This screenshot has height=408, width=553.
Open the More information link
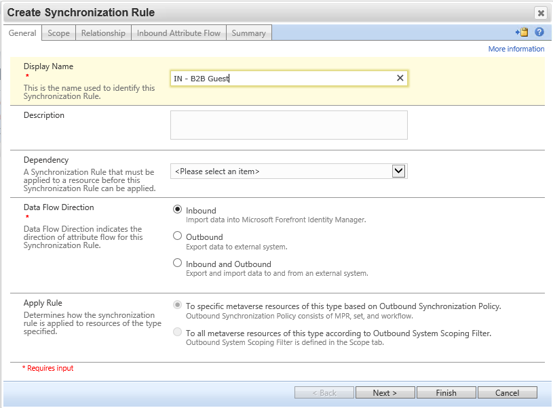click(x=516, y=49)
